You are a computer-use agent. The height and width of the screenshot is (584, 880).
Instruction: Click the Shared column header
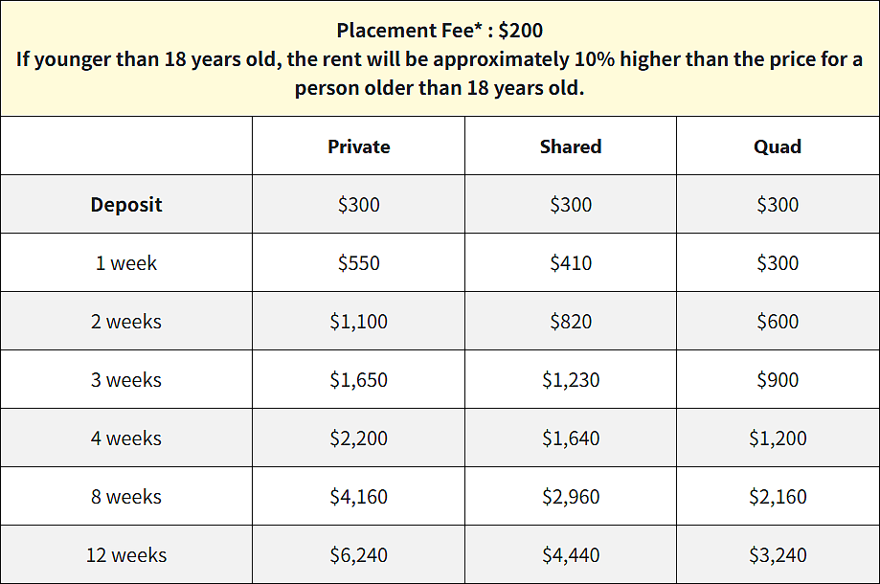coord(571,146)
